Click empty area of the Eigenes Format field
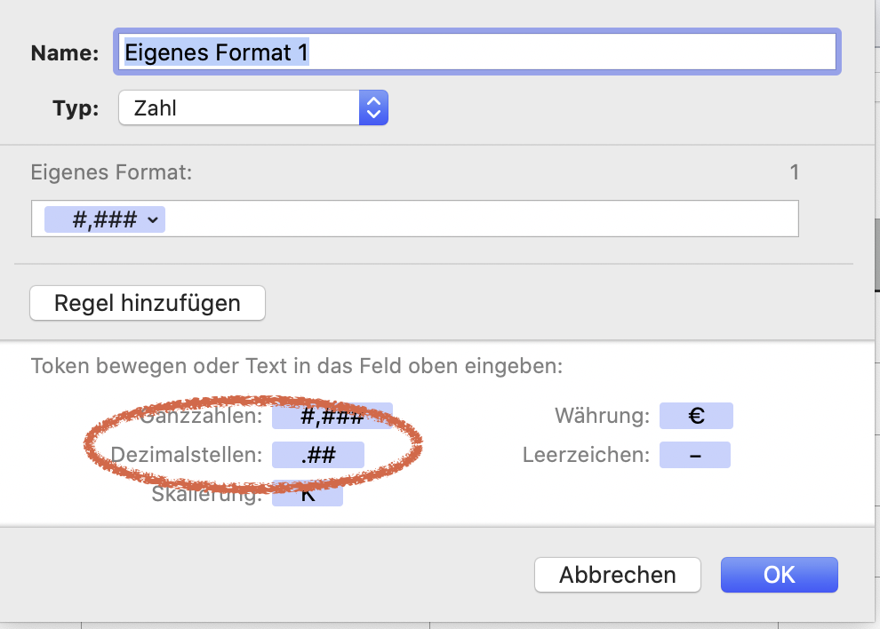Viewport: 880px width, 629px height. click(x=480, y=219)
